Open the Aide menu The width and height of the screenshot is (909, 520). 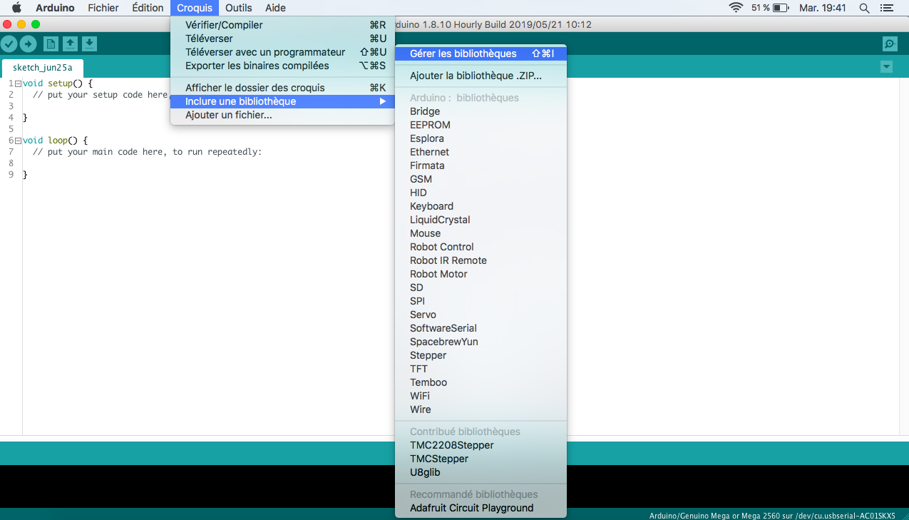tap(275, 8)
